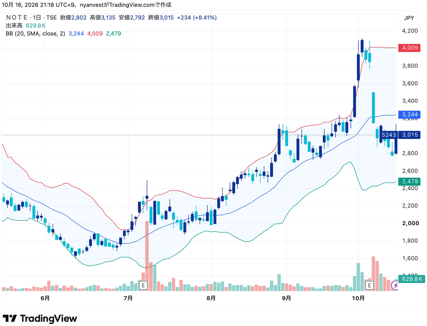Click the blue 3,244 basis price tag

(x=409, y=115)
